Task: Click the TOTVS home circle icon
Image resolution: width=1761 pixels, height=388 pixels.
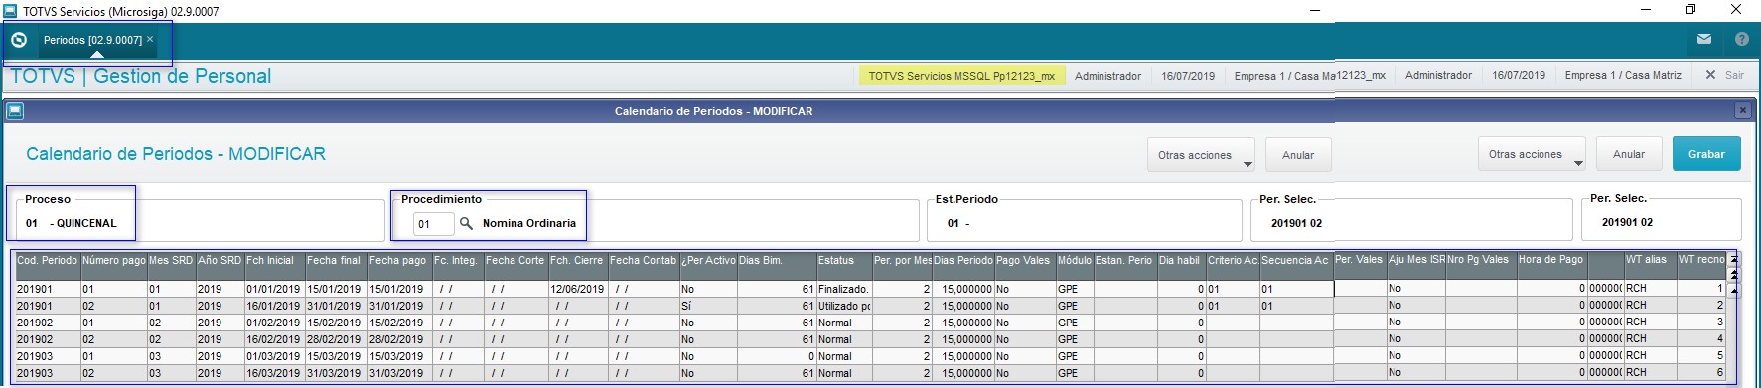Action: [19, 40]
